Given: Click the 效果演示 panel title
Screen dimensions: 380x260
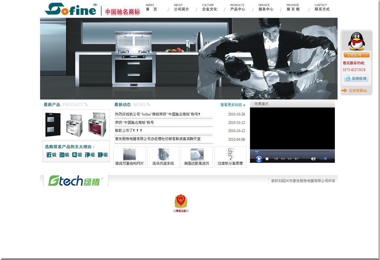Looking at the screenshot, I should pos(261,104).
